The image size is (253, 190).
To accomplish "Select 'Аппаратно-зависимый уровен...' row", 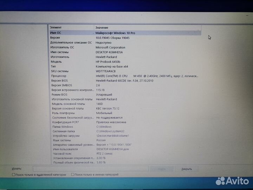I will pyautogui.click(x=125, y=145).
